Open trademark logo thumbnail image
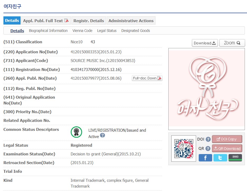Screen dimensions: 247x191 207,89
